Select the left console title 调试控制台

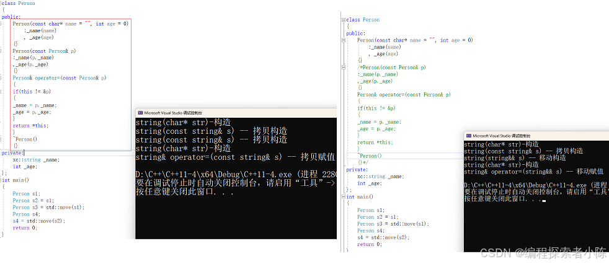[x=192, y=113]
